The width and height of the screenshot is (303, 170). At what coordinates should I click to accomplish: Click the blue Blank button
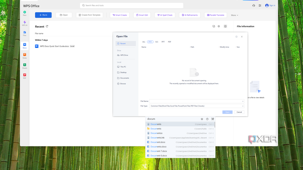pyautogui.click(x=43, y=15)
